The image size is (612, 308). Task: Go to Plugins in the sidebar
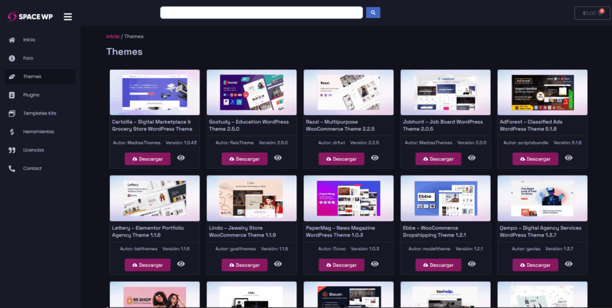tap(31, 95)
